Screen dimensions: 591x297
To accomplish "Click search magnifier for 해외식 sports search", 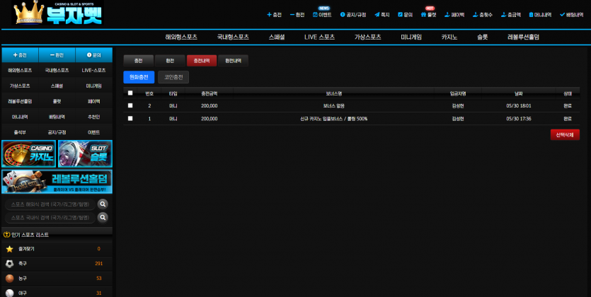I will point(103,204).
